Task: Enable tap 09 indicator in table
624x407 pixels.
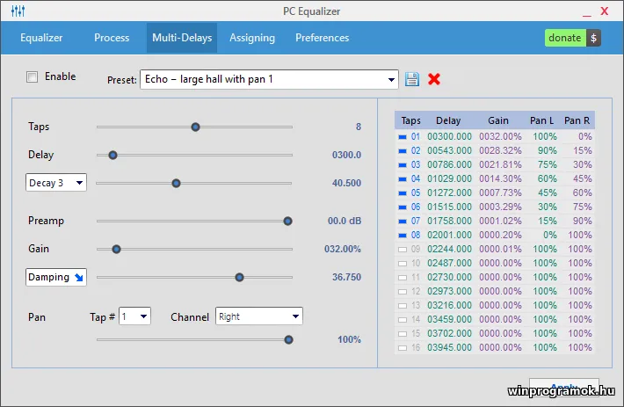Action: 403,250
